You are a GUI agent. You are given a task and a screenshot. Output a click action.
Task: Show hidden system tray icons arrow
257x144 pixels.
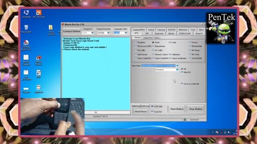pyautogui.click(x=213, y=132)
